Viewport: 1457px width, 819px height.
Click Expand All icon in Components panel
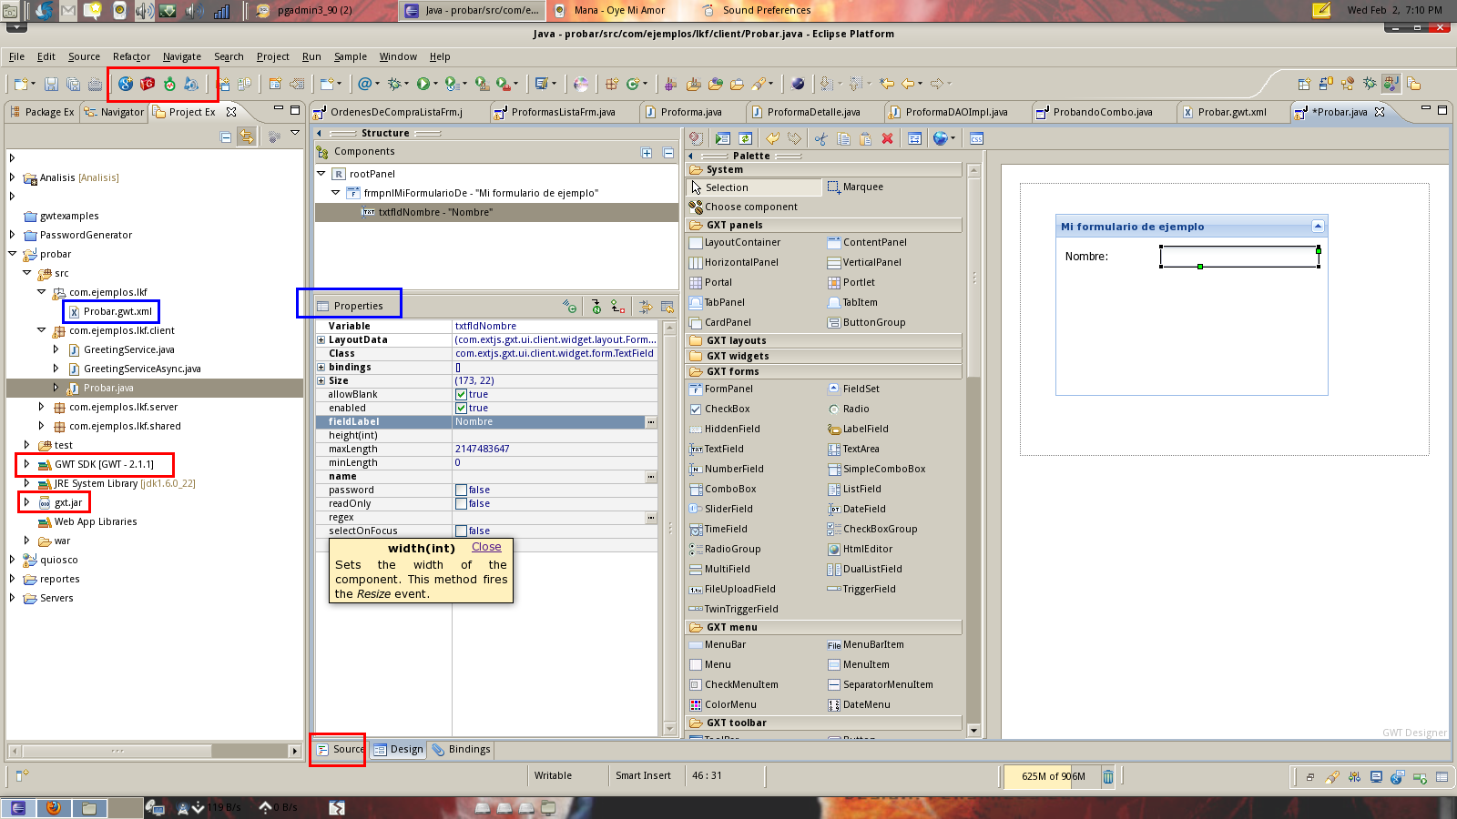click(x=647, y=153)
